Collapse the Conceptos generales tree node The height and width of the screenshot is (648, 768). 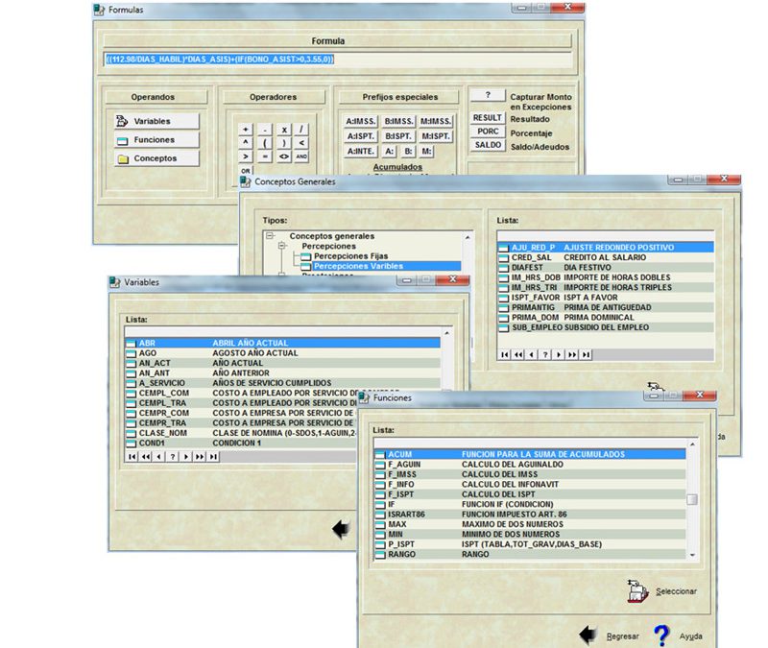coord(271,235)
